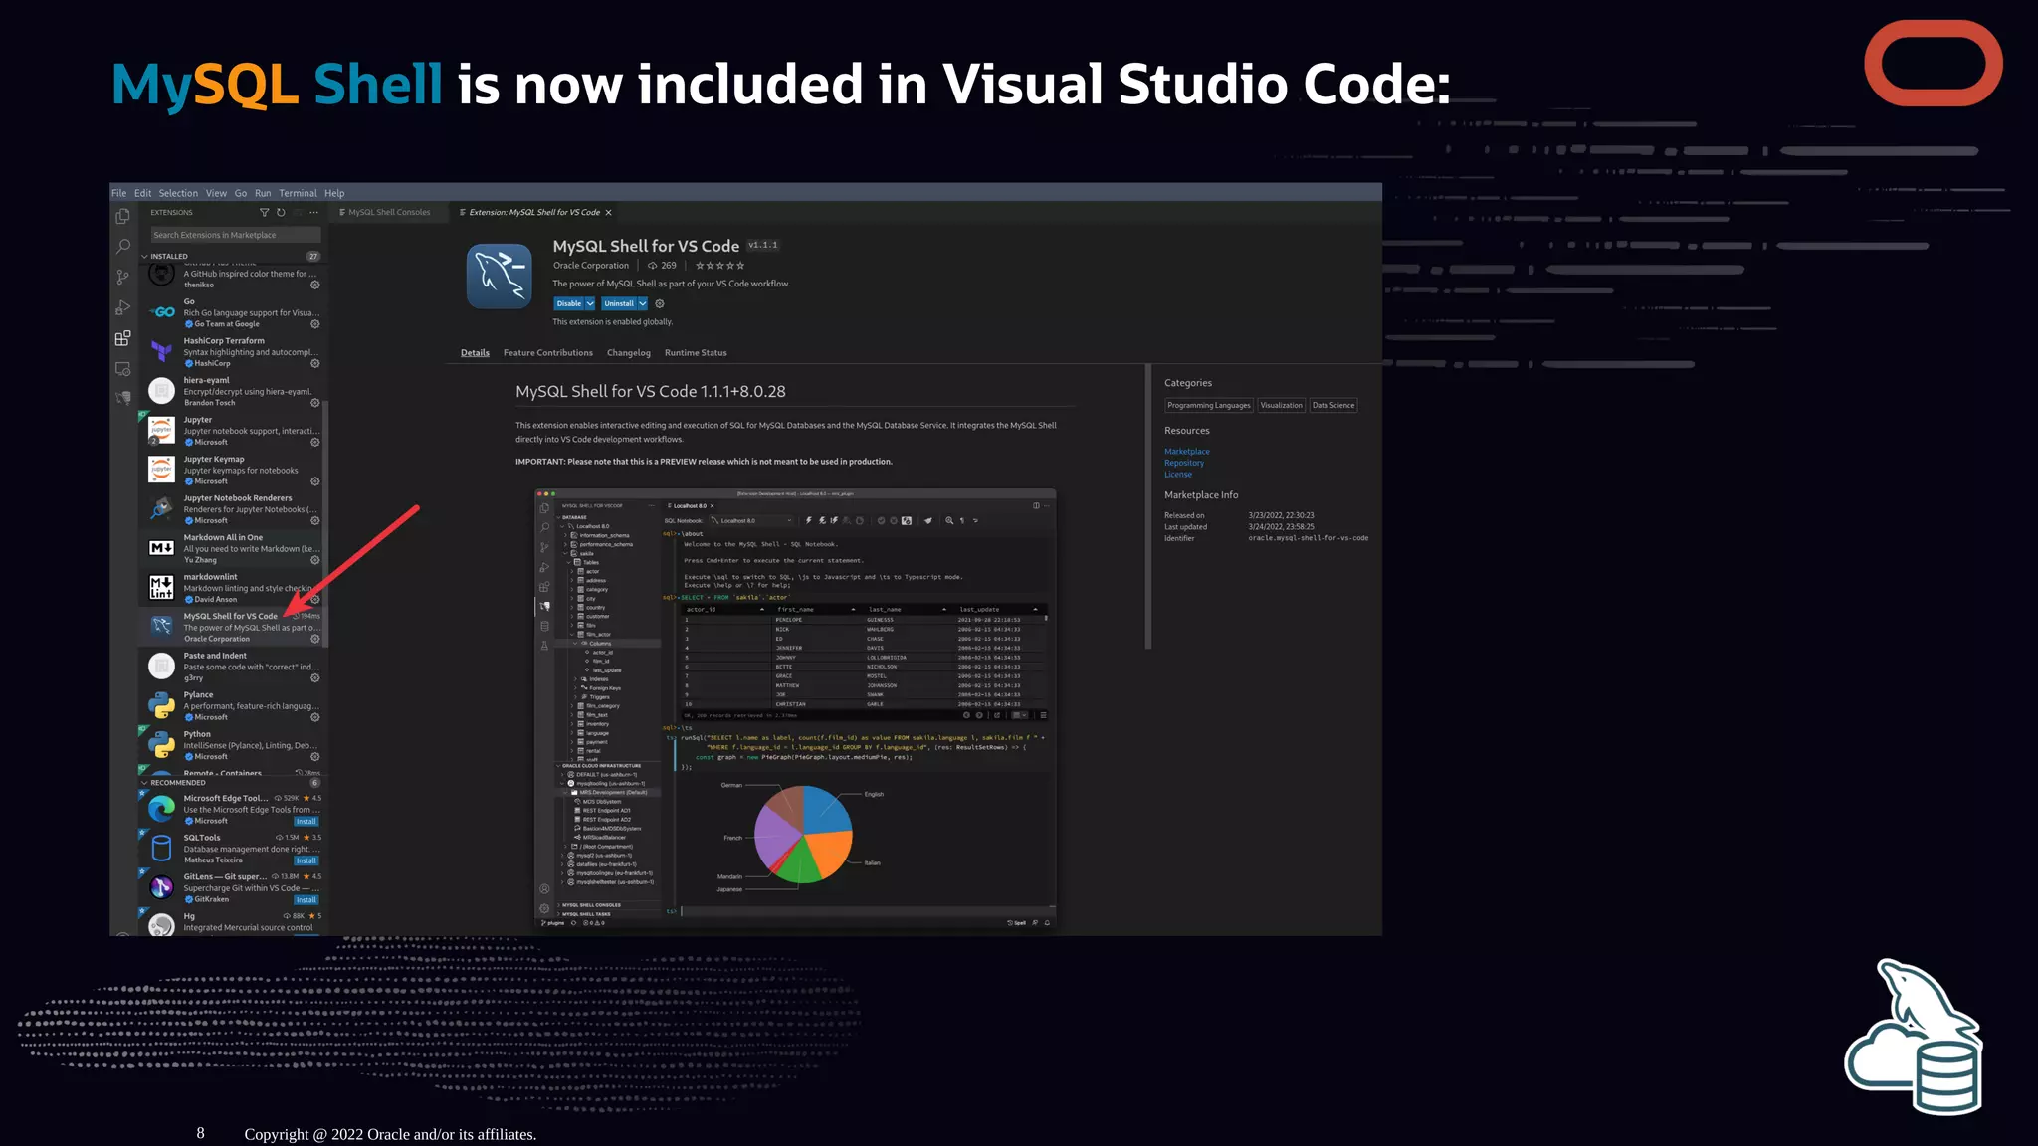Viewport: 2038px width, 1146px height.
Task: Click the Oracle Corporation publisher link
Action: pyautogui.click(x=591, y=266)
